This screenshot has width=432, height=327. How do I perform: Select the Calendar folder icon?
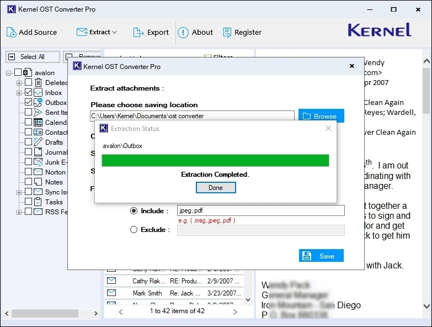tap(38, 123)
